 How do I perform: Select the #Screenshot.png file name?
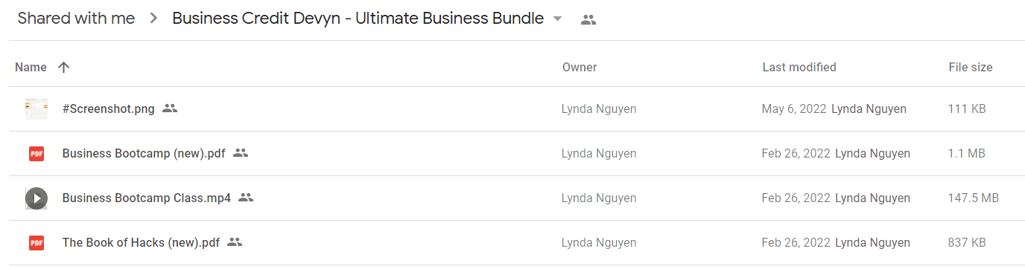coord(109,109)
